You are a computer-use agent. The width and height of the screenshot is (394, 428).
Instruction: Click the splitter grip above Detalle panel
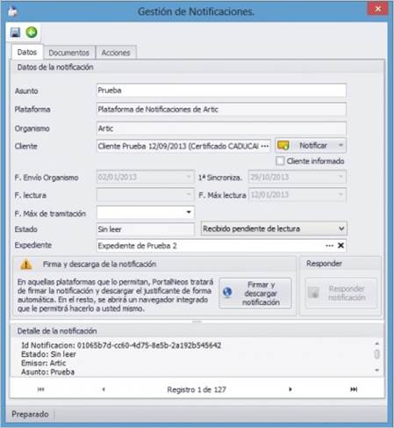pyautogui.click(x=197, y=322)
